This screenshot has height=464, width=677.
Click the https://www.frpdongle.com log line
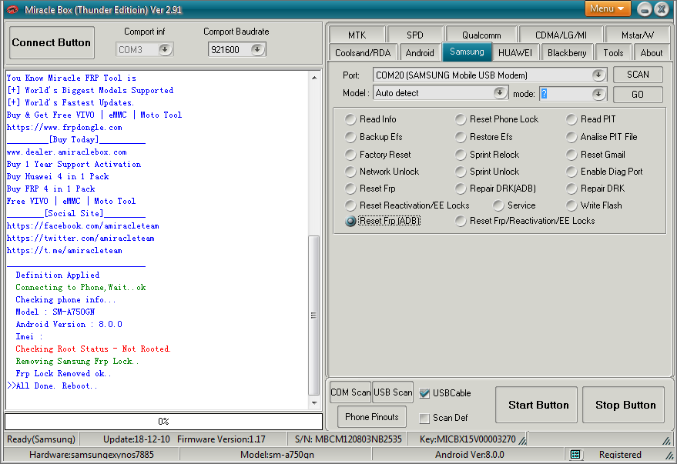(65, 127)
